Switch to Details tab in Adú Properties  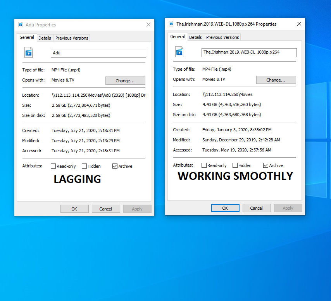click(45, 38)
